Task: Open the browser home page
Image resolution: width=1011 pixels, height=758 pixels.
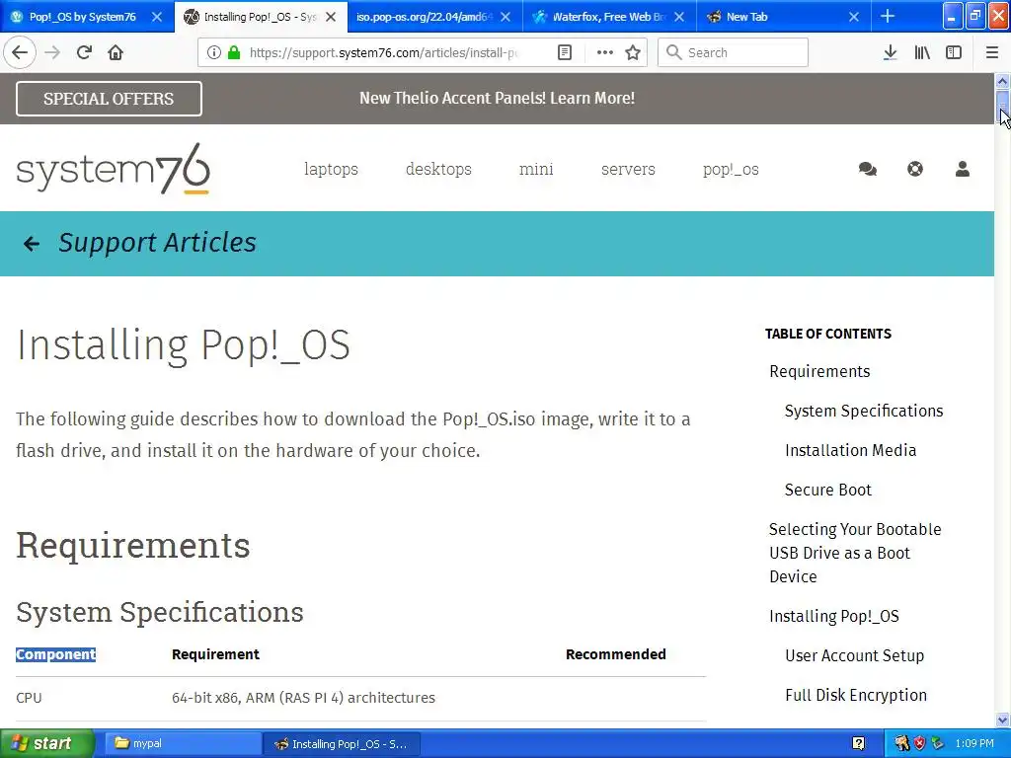Action: pos(116,53)
